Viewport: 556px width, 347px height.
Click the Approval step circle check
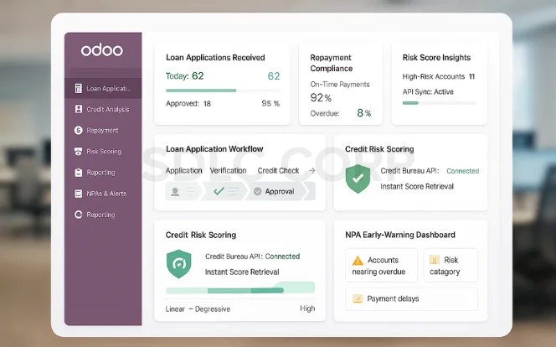pos(257,191)
